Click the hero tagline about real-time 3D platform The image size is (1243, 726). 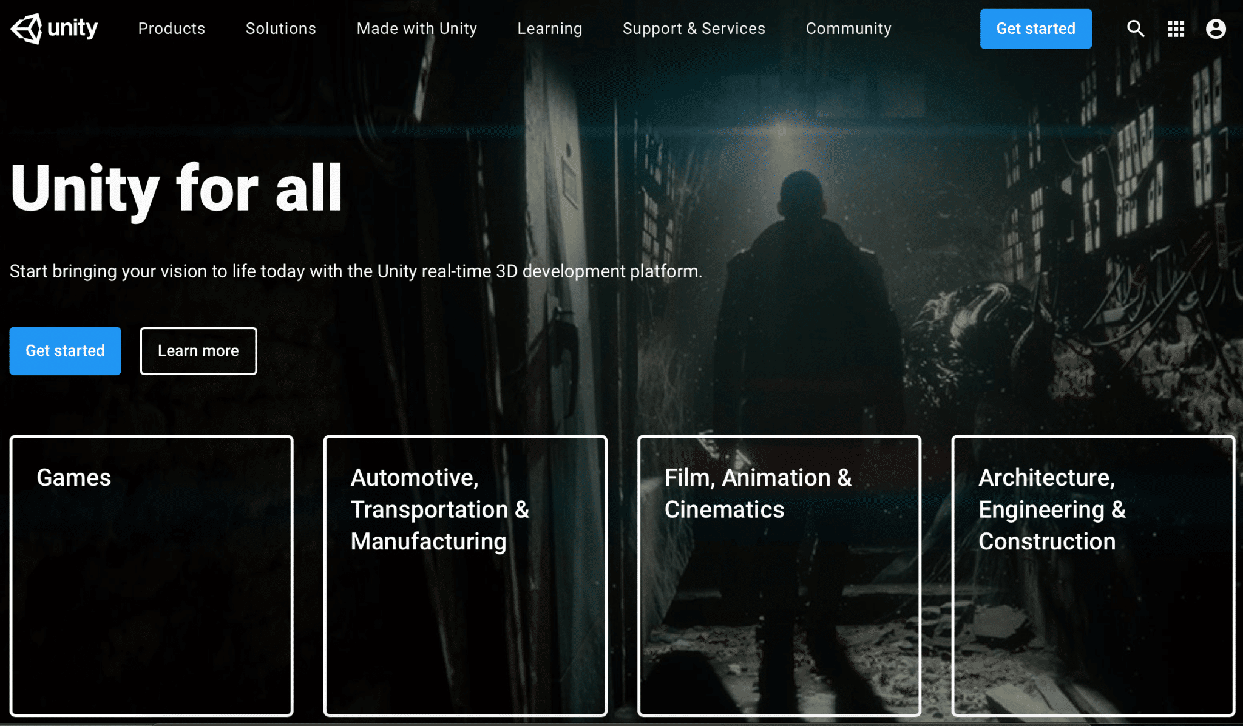[x=356, y=271]
